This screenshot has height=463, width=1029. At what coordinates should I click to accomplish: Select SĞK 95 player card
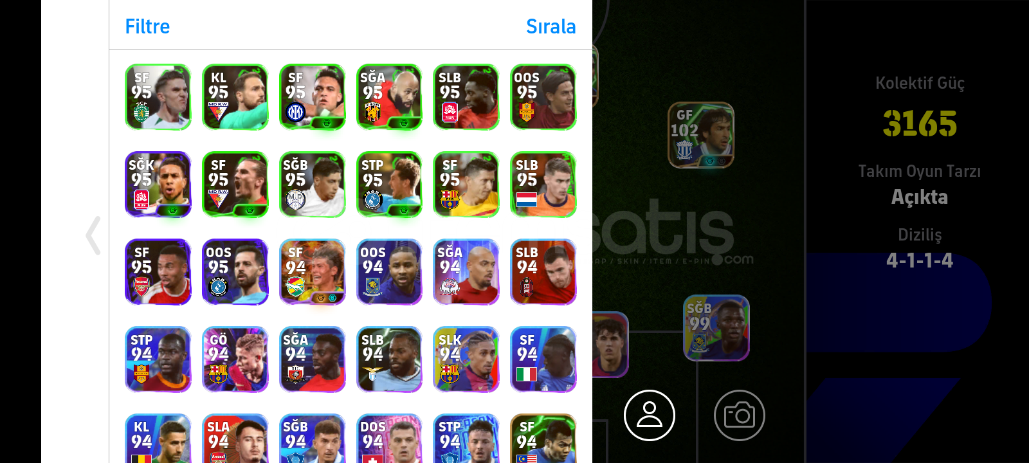158,185
